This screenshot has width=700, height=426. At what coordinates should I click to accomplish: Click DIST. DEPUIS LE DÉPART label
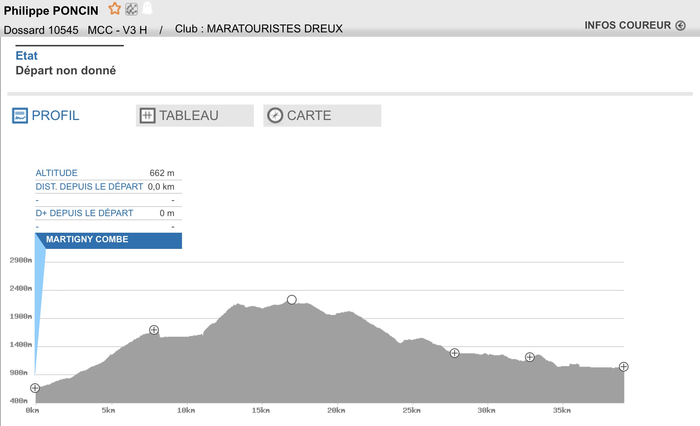pos(89,187)
